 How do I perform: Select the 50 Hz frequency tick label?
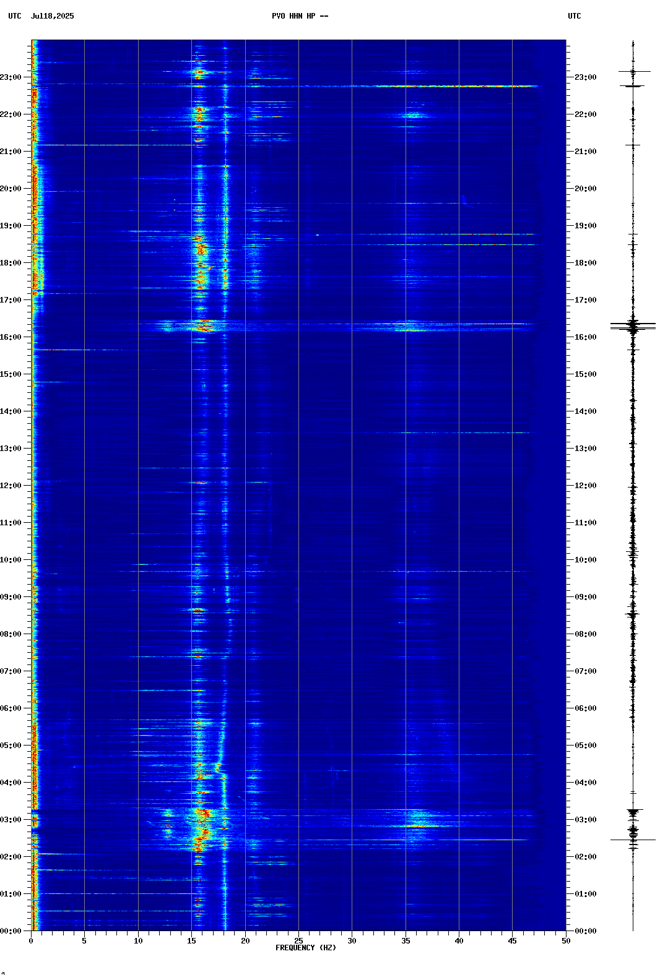click(566, 941)
